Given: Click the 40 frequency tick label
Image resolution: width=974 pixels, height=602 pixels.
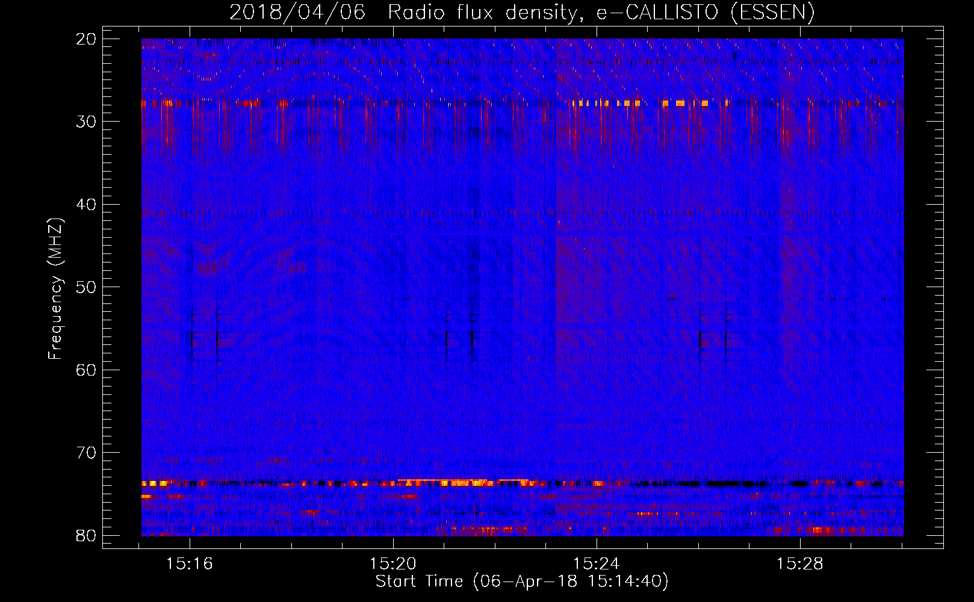Looking at the screenshot, I should tap(86, 205).
